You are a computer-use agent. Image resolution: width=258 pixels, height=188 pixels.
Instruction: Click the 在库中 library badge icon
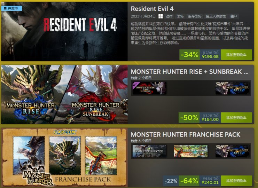click(x=5, y=8)
